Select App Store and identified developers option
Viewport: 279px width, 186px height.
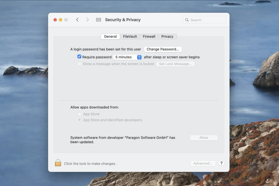pos(80,120)
